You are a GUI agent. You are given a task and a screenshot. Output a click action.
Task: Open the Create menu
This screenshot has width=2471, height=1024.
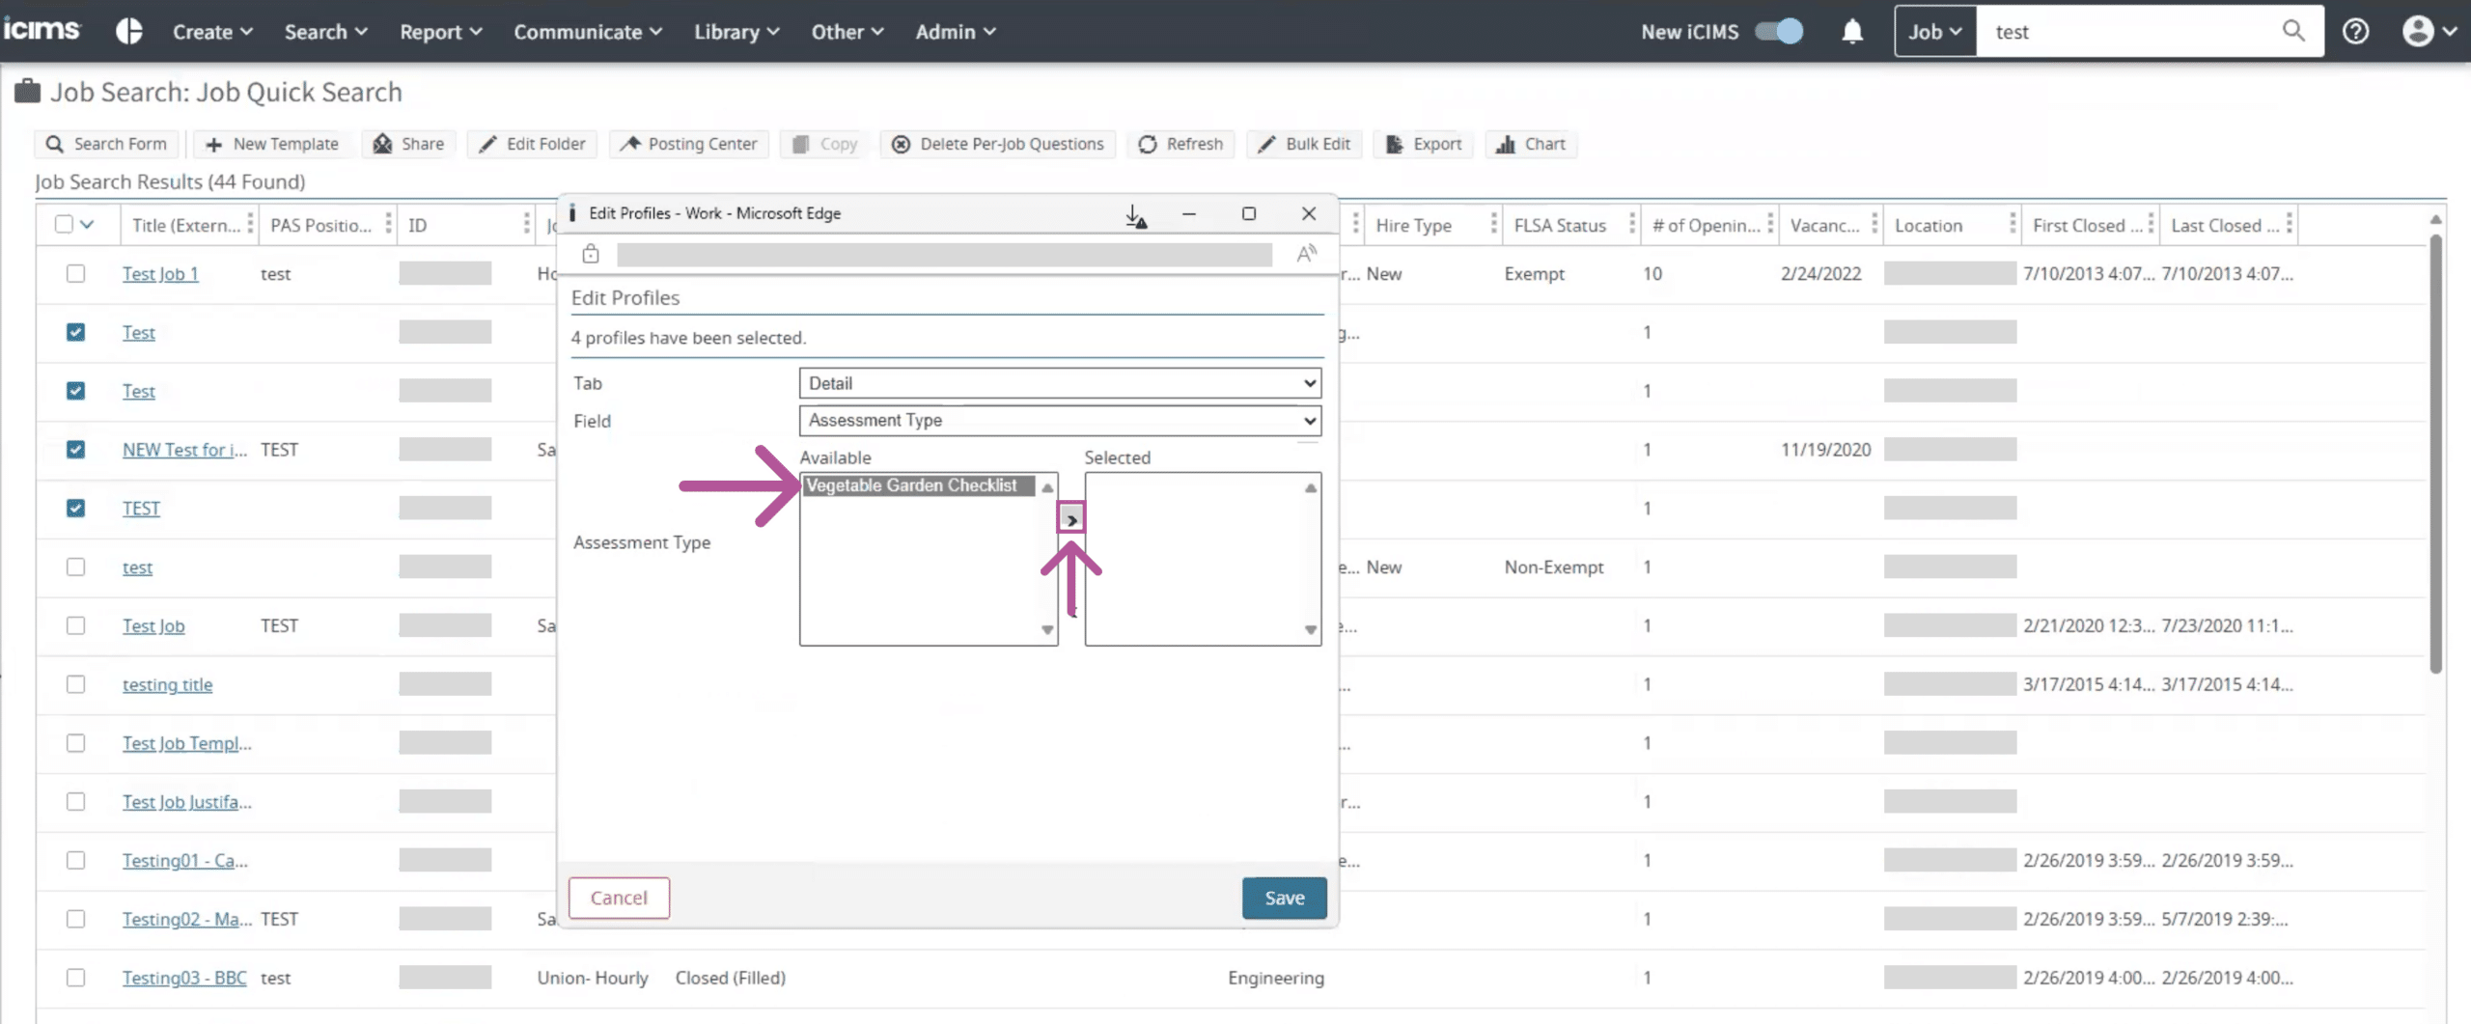212,32
